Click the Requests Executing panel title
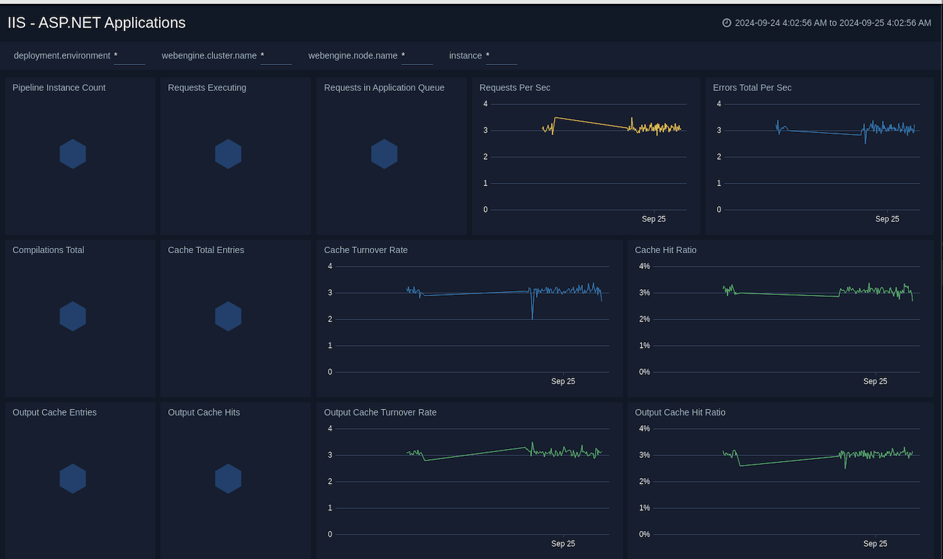 pyautogui.click(x=207, y=88)
